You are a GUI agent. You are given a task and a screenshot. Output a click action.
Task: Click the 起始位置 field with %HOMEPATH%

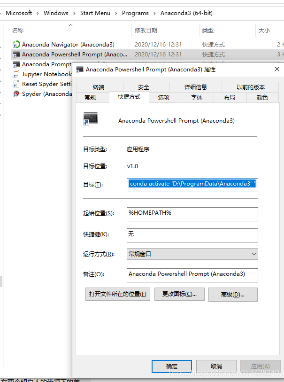click(x=192, y=214)
